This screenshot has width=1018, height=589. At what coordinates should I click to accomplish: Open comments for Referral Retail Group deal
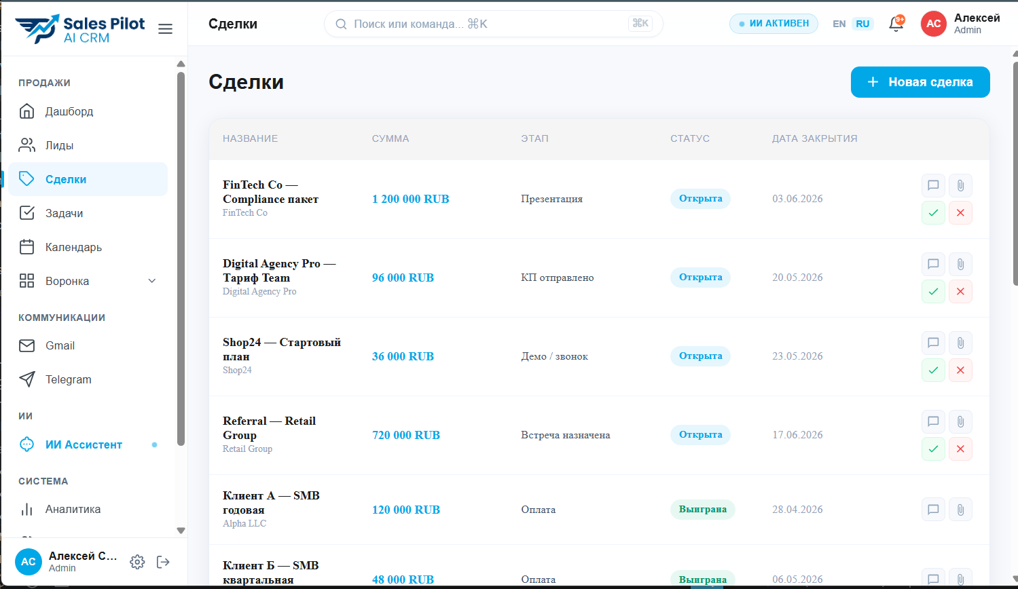point(933,421)
